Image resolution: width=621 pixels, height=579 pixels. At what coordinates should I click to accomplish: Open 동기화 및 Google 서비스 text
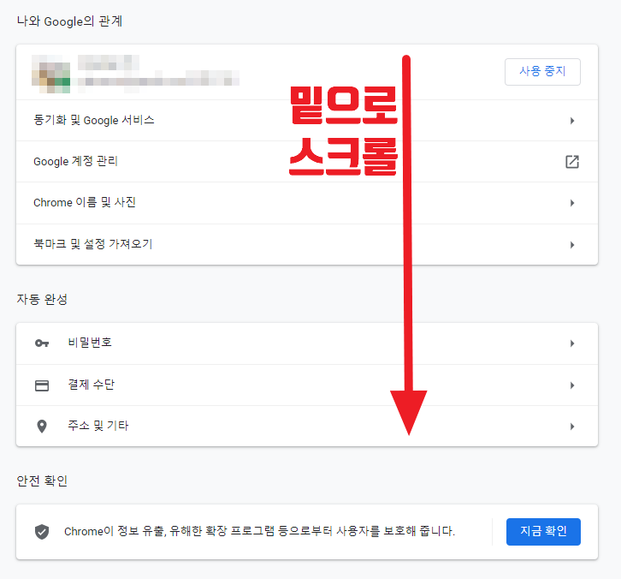coord(94,120)
